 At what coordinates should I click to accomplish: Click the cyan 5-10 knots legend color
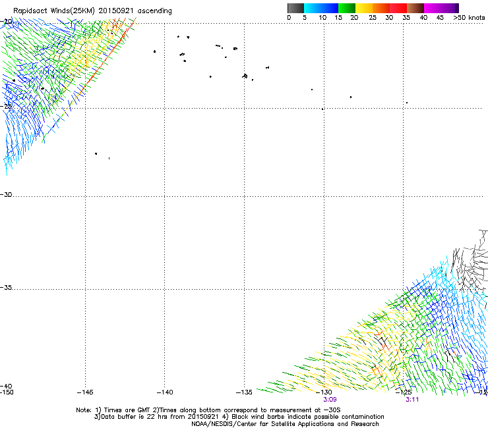tap(313, 8)
